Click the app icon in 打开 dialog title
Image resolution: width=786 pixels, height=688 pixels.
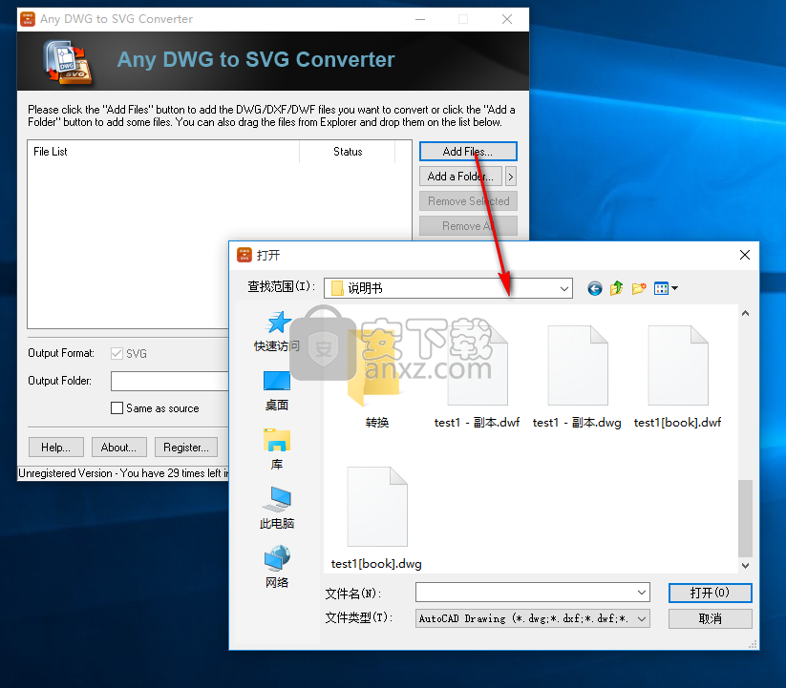(244, 255)
